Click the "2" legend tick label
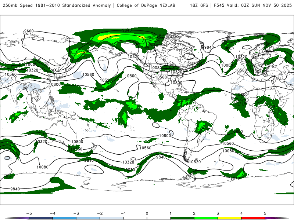This screenshot has height=220, width=294. click(194, 213)
